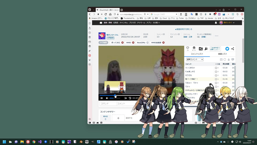The height and width of the screenshot is (145, 257).
Task: Open the search engine dropdown arrow
Action: click(x=176, y=14)
